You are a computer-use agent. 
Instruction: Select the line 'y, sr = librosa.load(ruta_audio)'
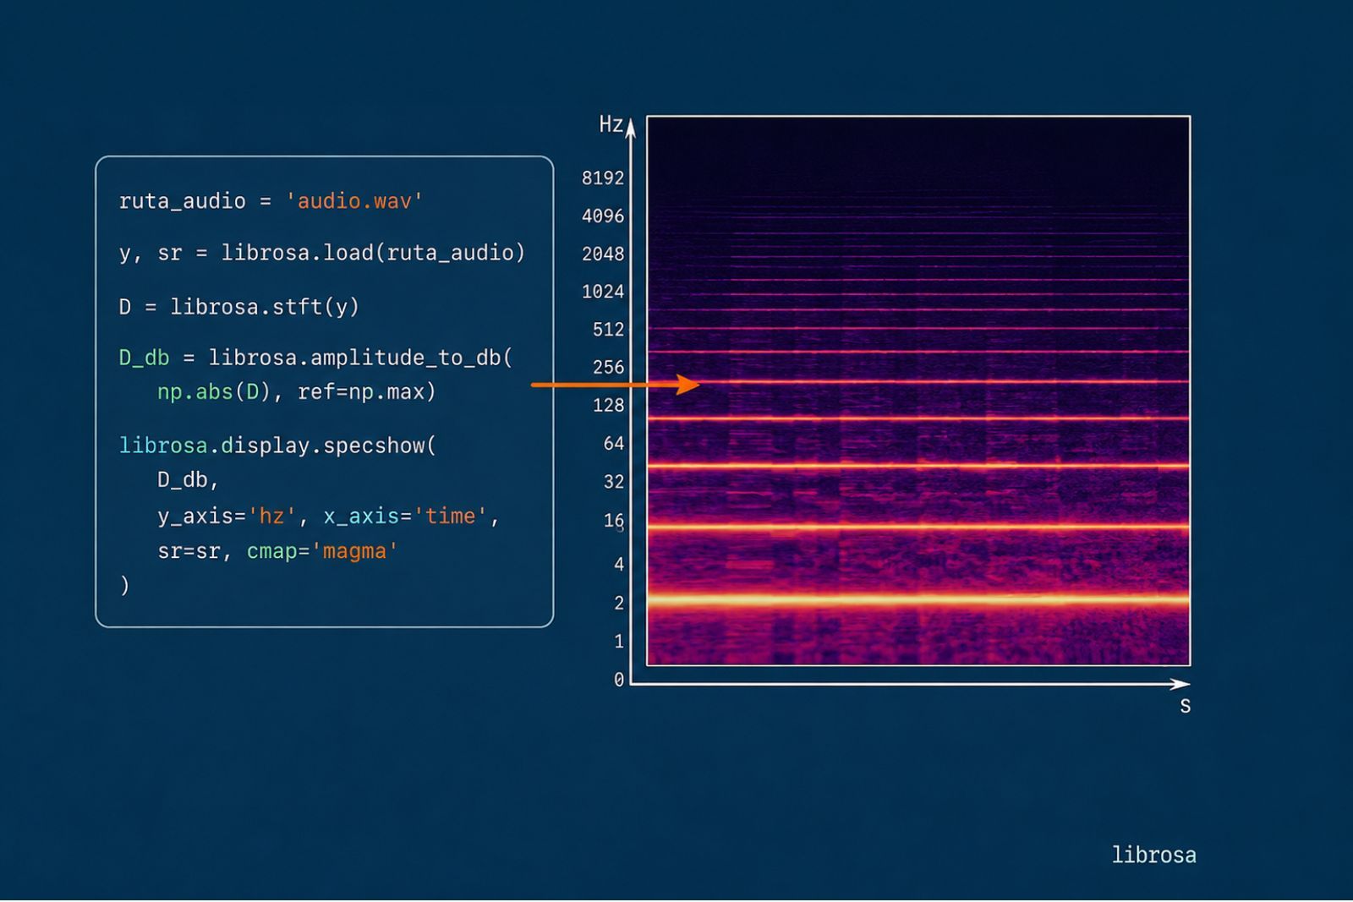(322, 253)
